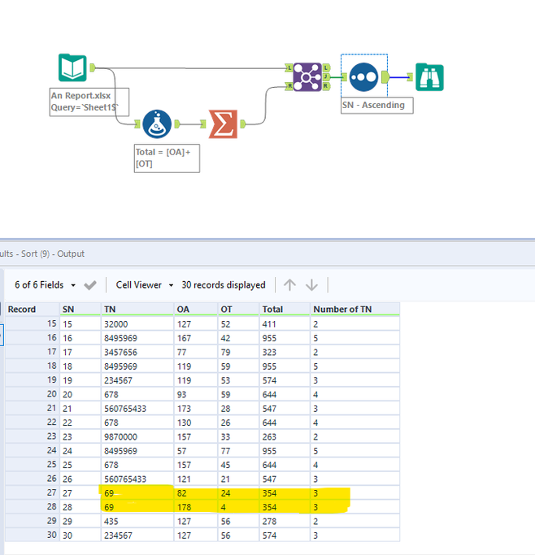Click Total cell 278
The height and width of the screenshot is (555, 535).
285,522
